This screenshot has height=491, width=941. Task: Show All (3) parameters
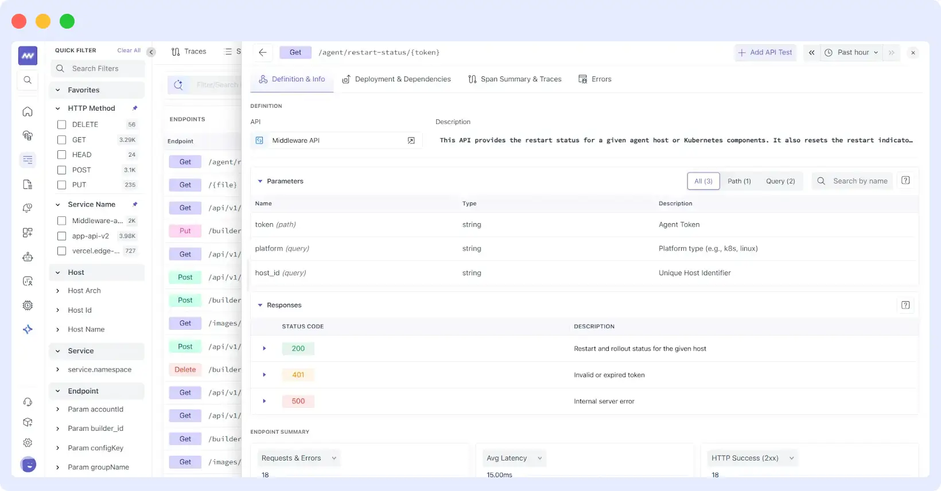703,181
